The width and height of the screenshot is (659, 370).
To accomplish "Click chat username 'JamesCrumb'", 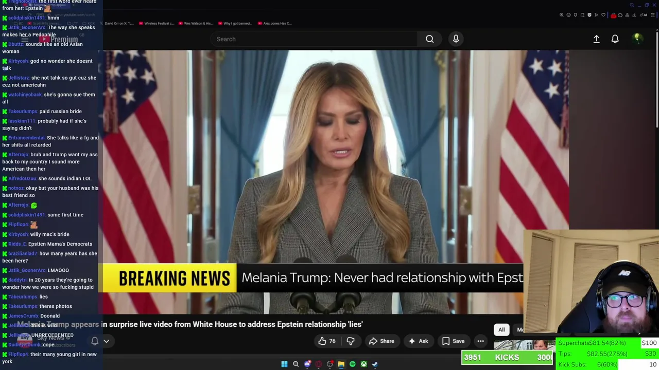I will (23, 316).
